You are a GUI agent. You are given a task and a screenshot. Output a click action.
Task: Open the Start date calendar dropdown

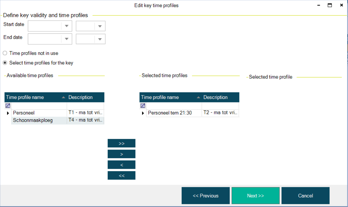(67, 26)
